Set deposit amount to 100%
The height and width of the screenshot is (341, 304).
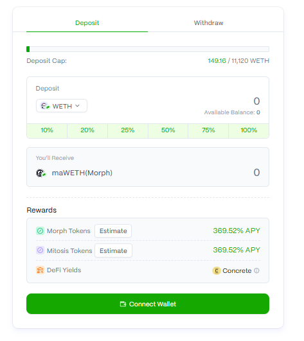click(249, 130)
